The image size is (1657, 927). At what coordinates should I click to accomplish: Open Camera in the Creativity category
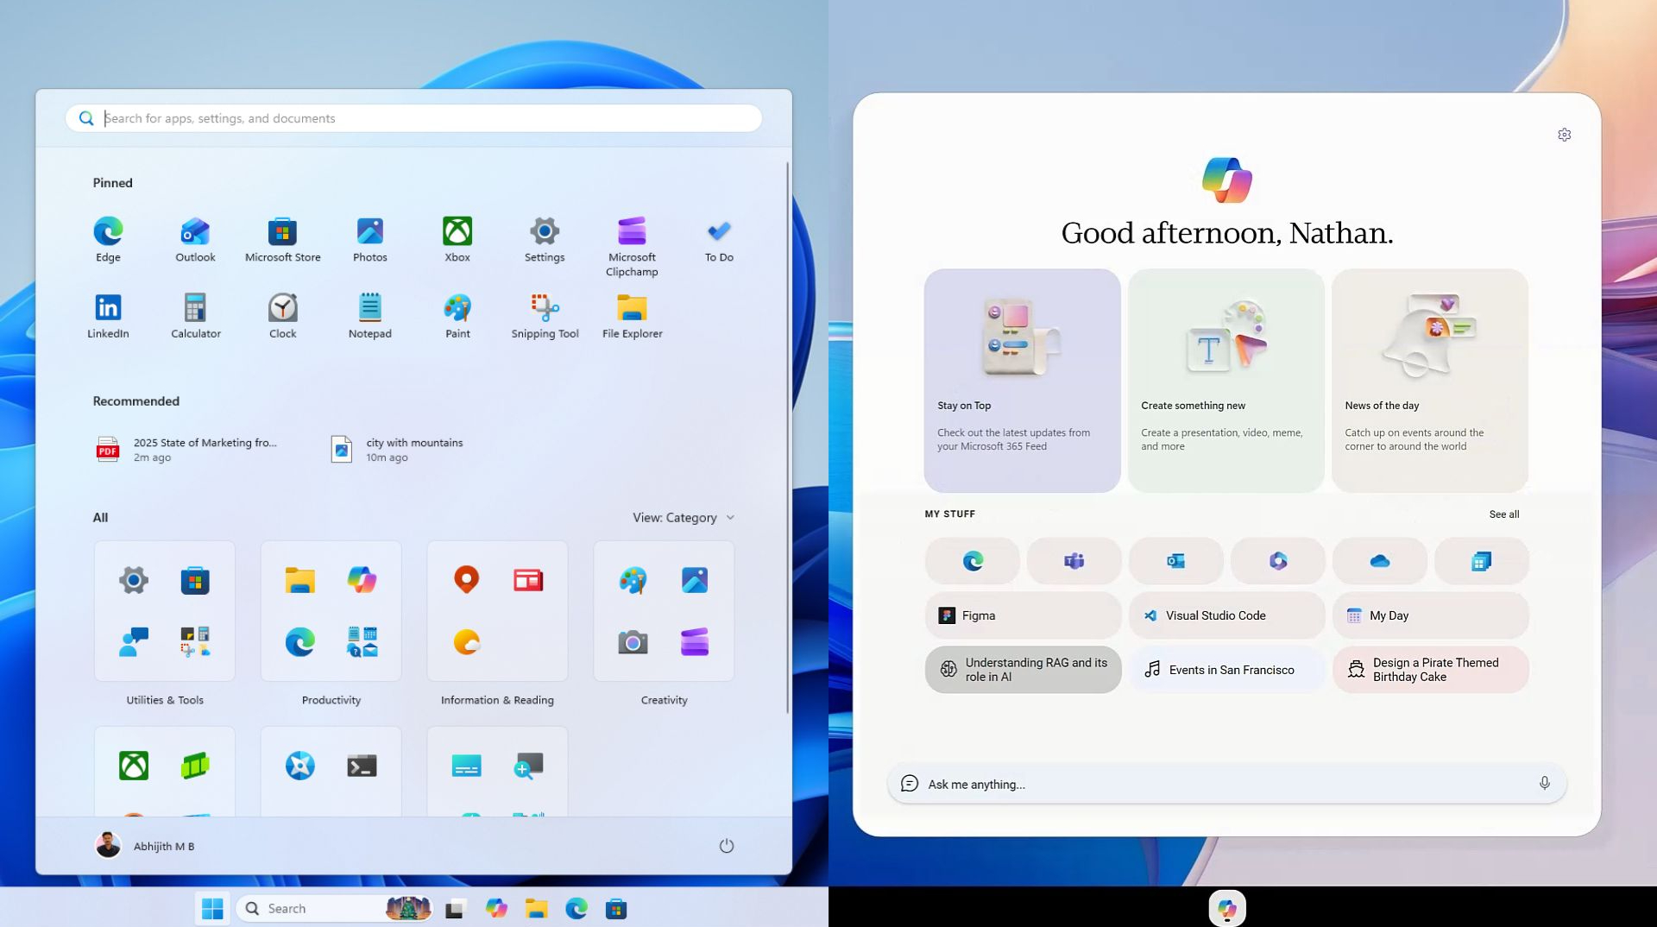tap(633, 642)
